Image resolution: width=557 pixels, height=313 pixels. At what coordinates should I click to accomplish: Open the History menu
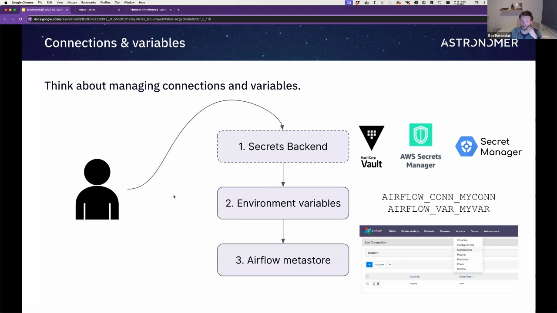(72, 3)
